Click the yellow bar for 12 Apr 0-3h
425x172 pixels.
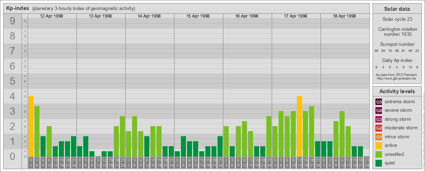tap(31, 126)
